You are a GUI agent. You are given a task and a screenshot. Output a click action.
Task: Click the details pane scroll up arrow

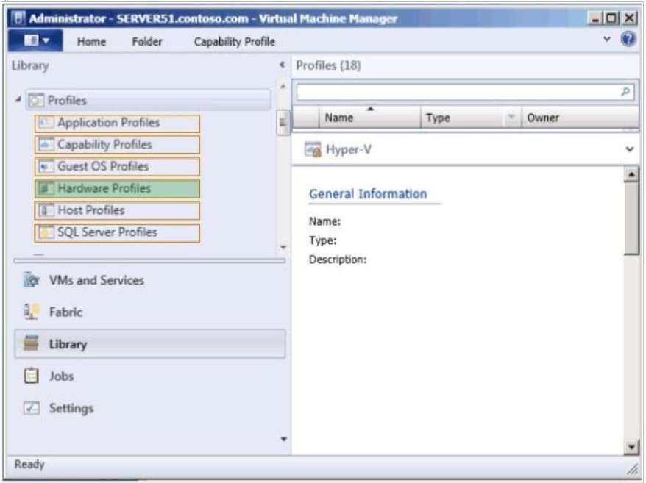pos(631,174)
